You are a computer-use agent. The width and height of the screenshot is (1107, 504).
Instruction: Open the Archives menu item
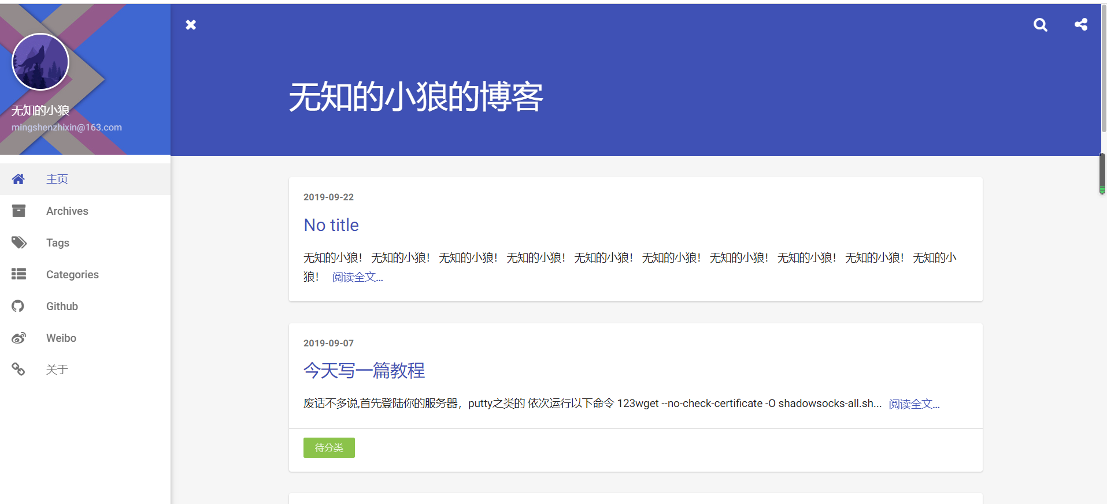(67, 211)
